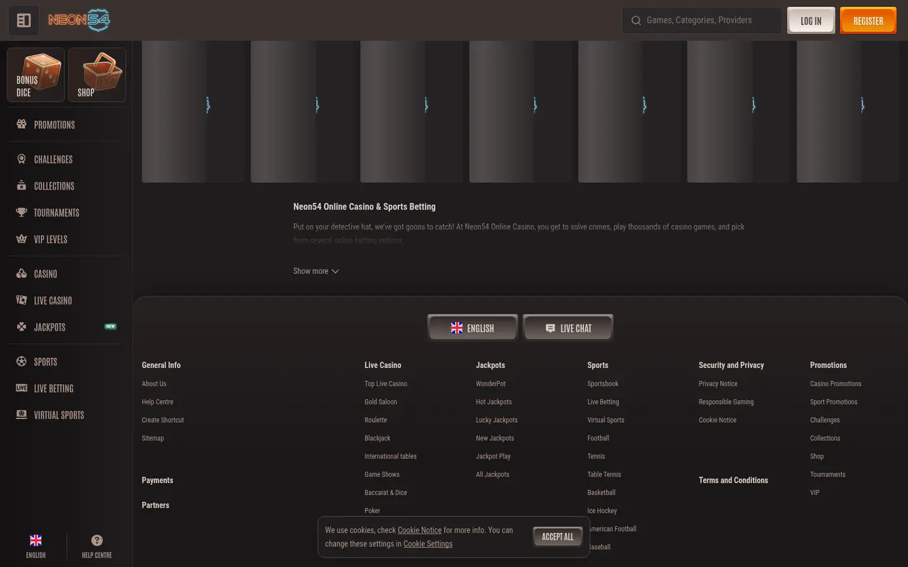Open WonderPot footer link
This screenshot has width=908, height=567.
tap(491, 384)
